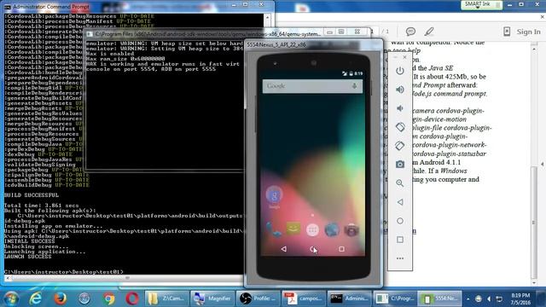Switch to the 5554:Ne... emulator taskbar button
Image resolution: width=546 pixels, height=307 pixels.
(440, 298)
